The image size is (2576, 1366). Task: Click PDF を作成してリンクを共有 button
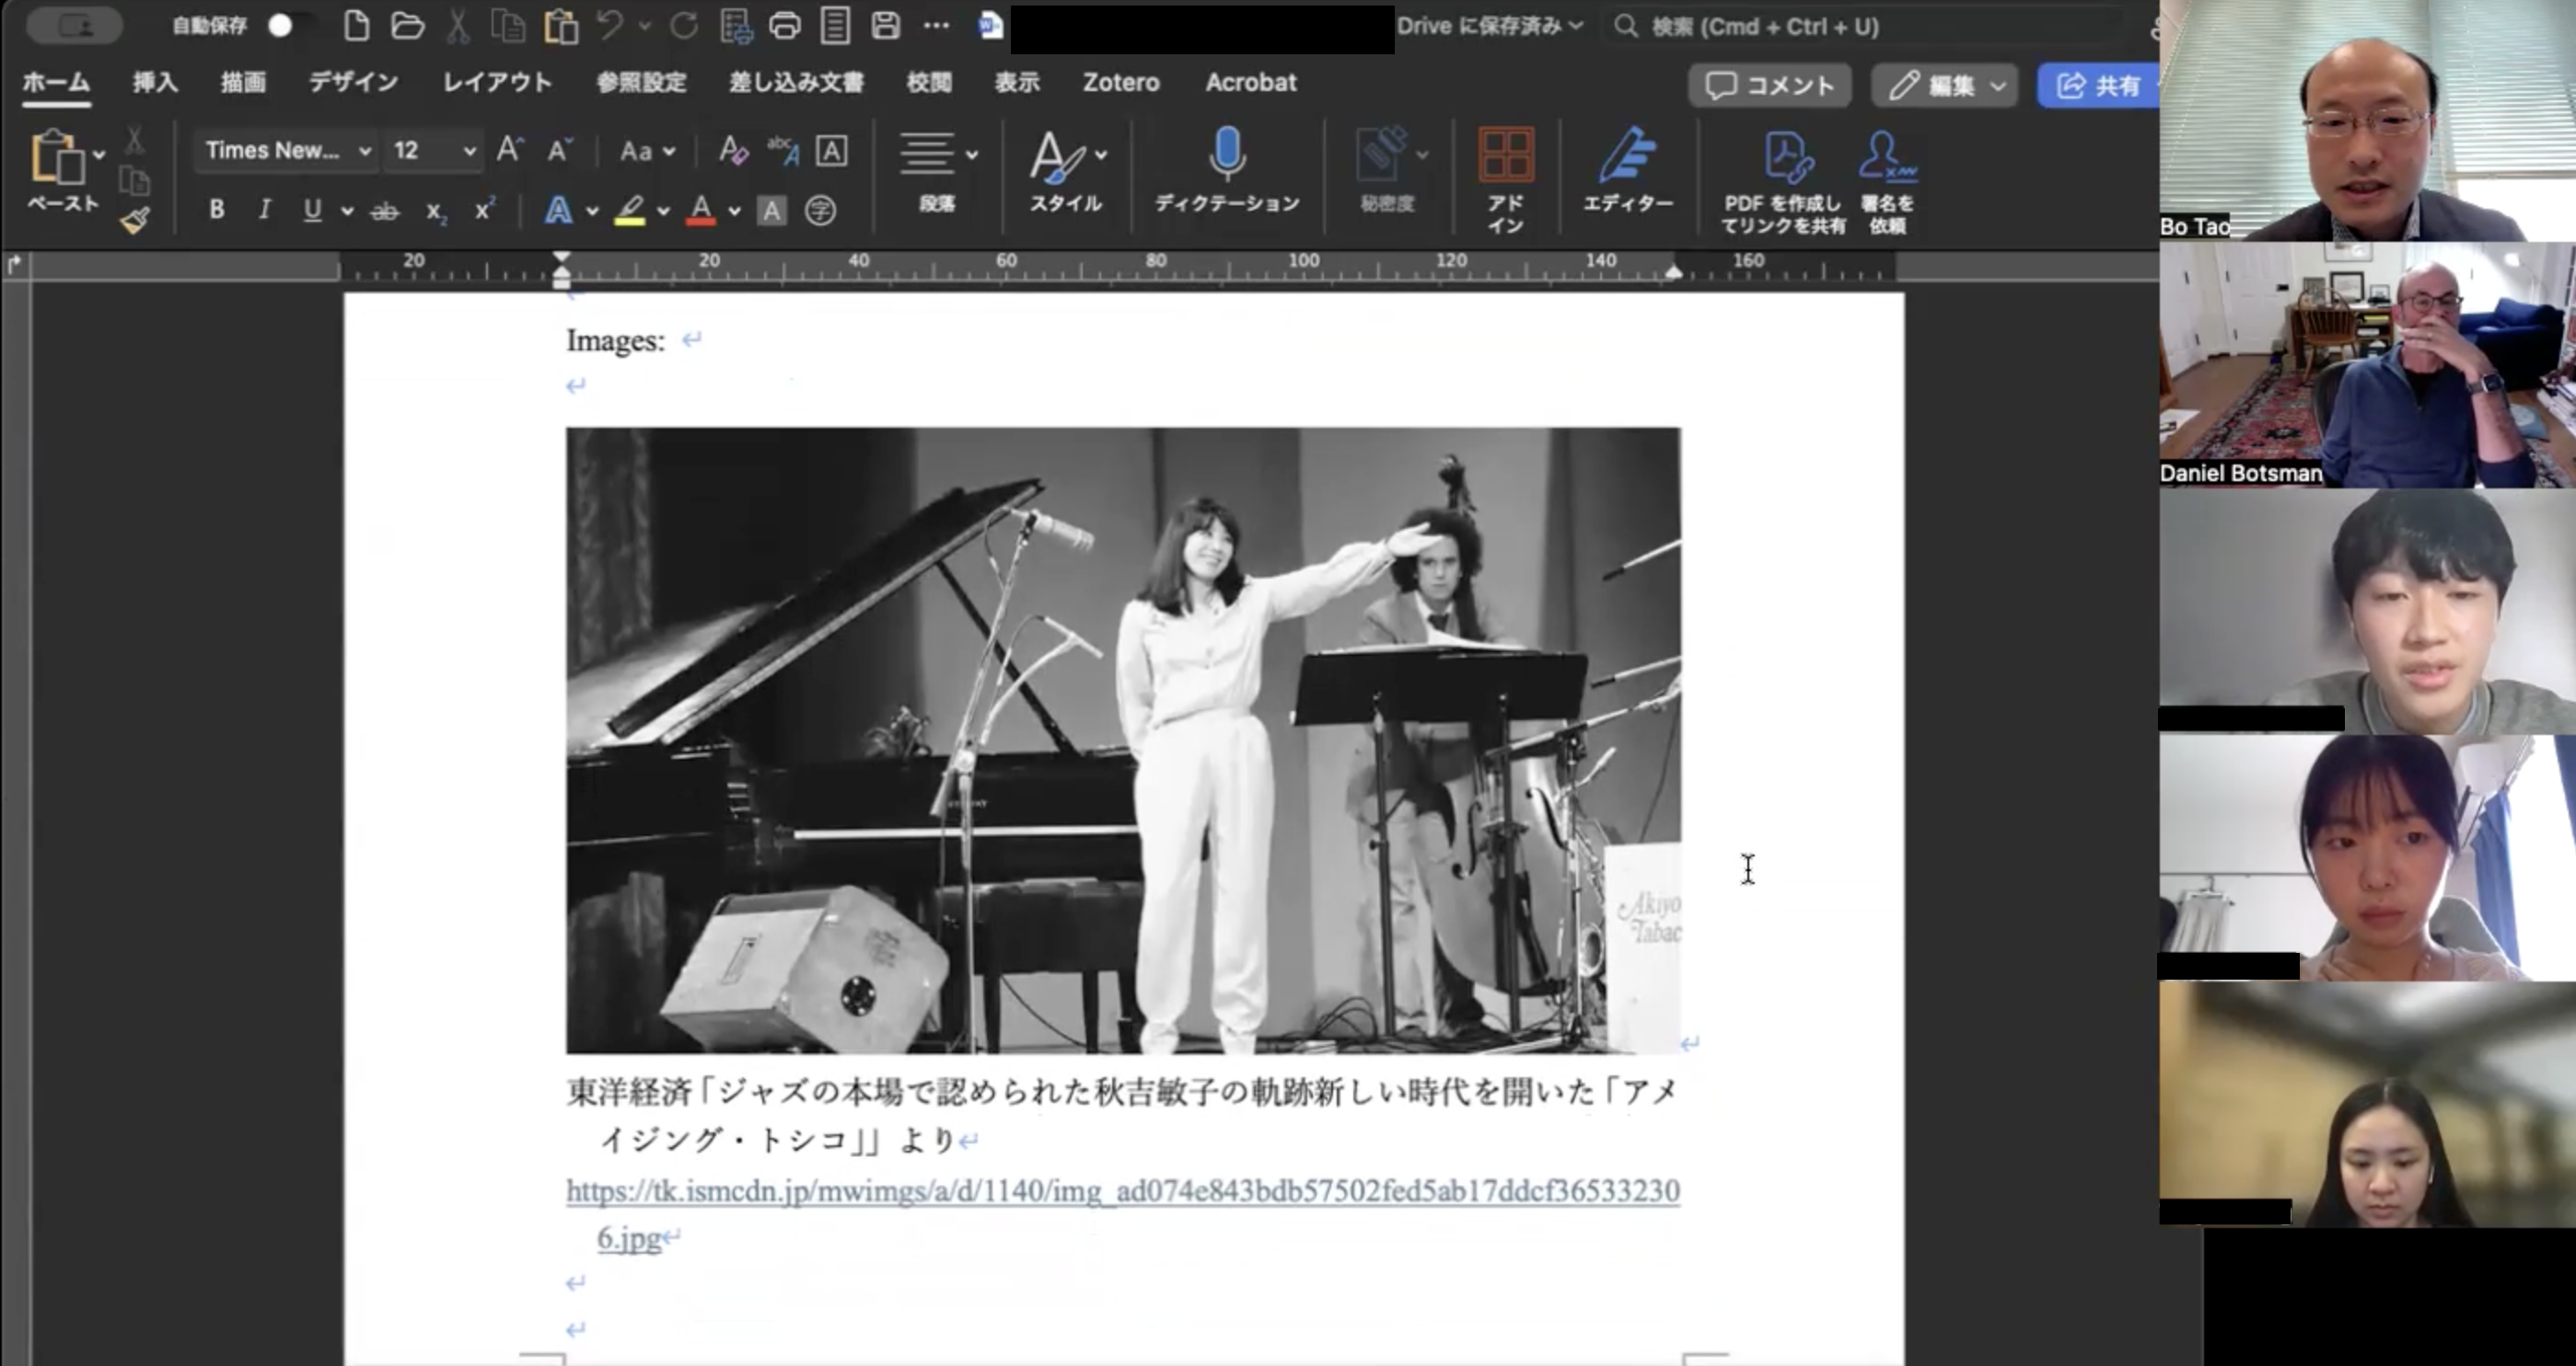1783,182
